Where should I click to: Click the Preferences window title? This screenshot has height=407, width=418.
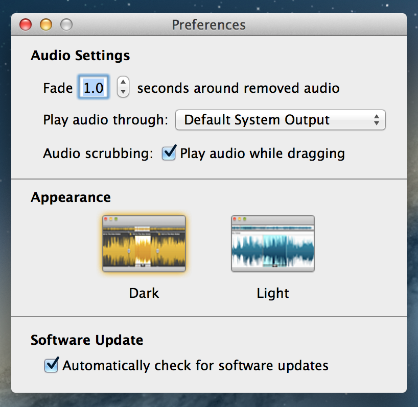tap(208, 25)
